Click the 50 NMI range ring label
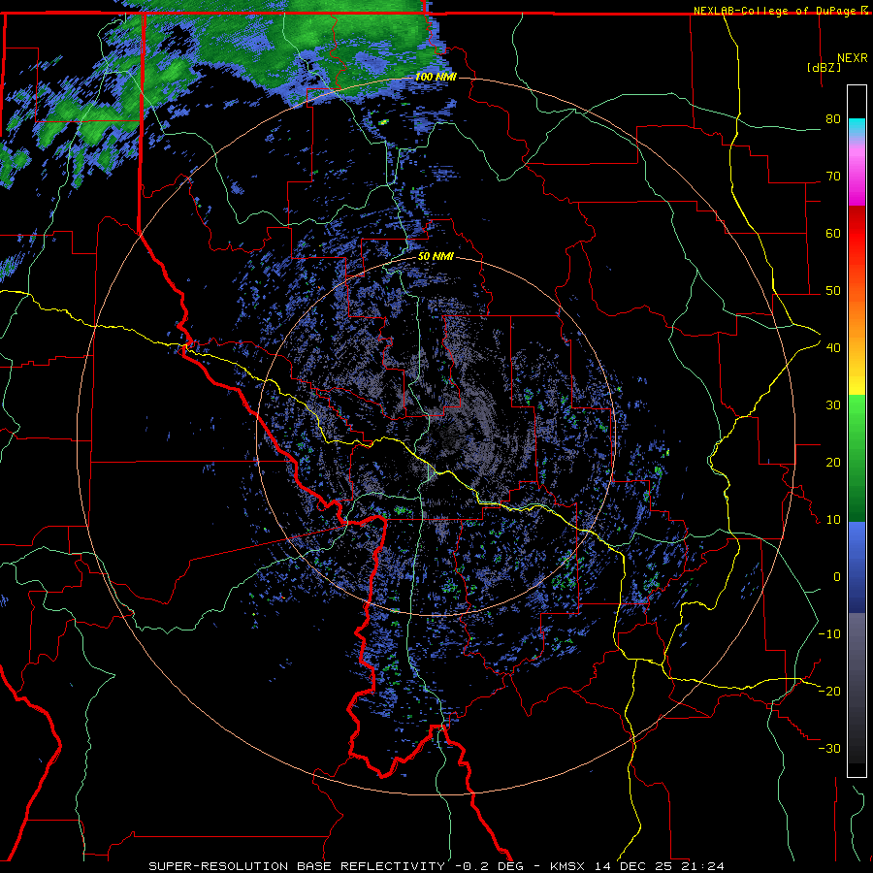This screenshot has height=873, width=873. pyautogui.click(x=436, y=257)
